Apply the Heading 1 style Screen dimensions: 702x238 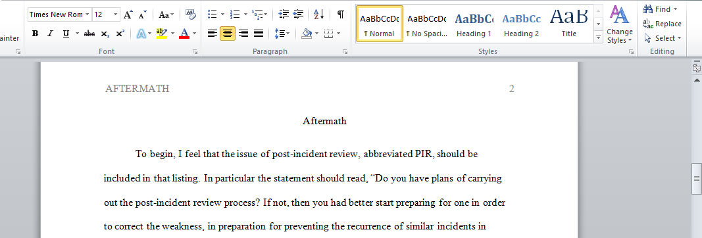[474, 24]
